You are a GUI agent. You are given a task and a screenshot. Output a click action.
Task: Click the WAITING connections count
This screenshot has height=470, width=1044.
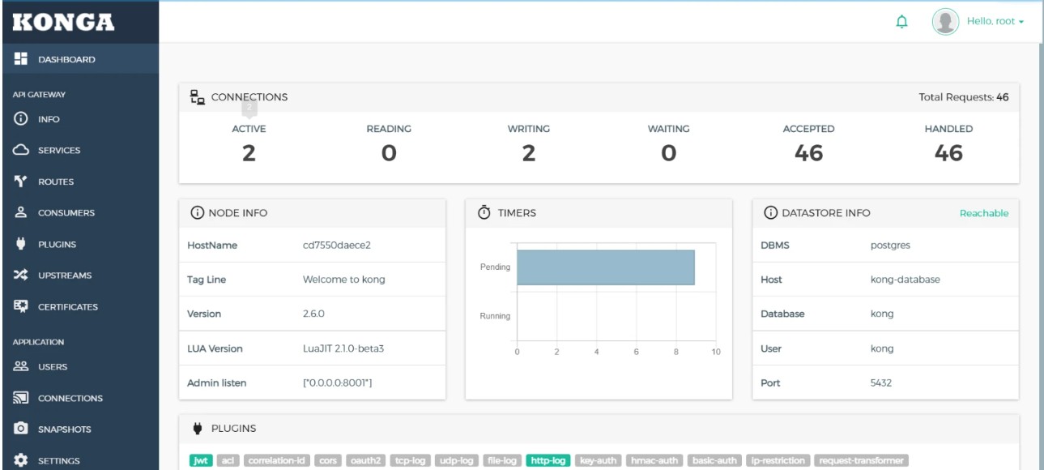pyautogui.click(x=669, y=152)
